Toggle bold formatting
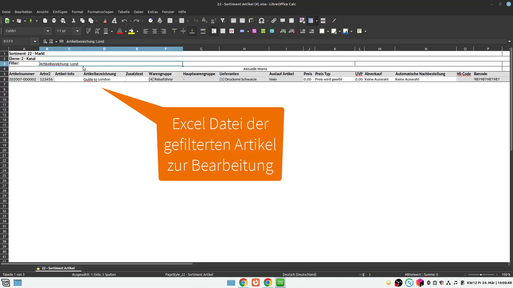513x288 pixels. point(89,31)
